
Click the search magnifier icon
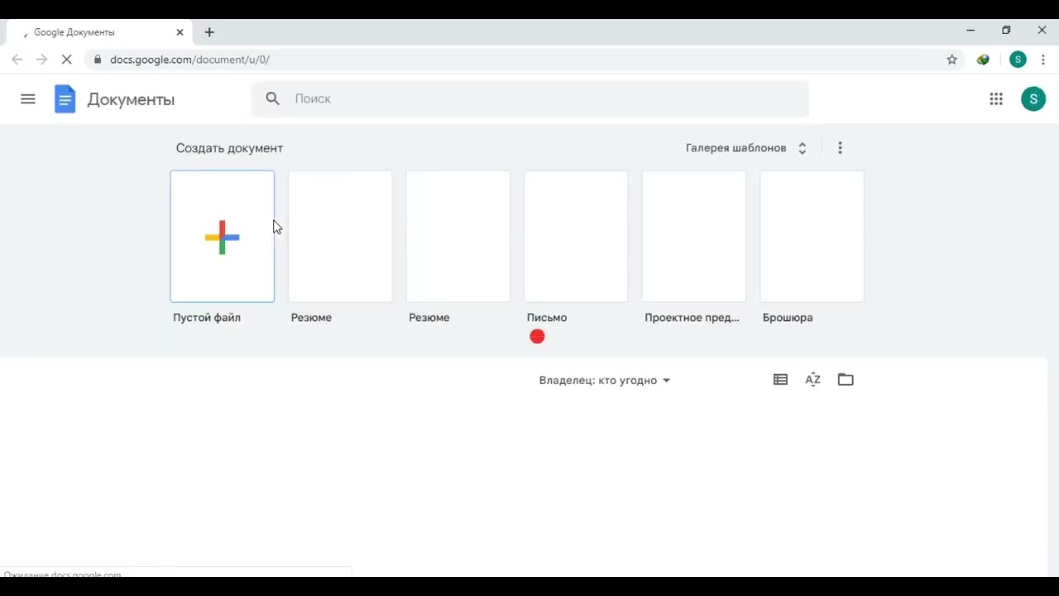pyautogui.click(x=273, y=99)
